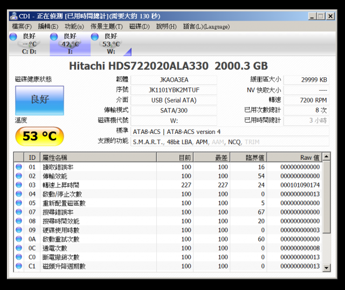Open the 功能(u) menu

tap(74, 26)
